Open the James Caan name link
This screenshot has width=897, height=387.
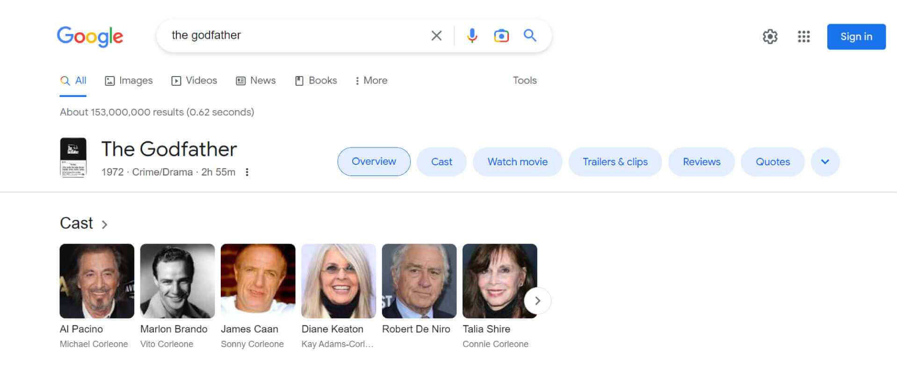(x=249, y=329)
